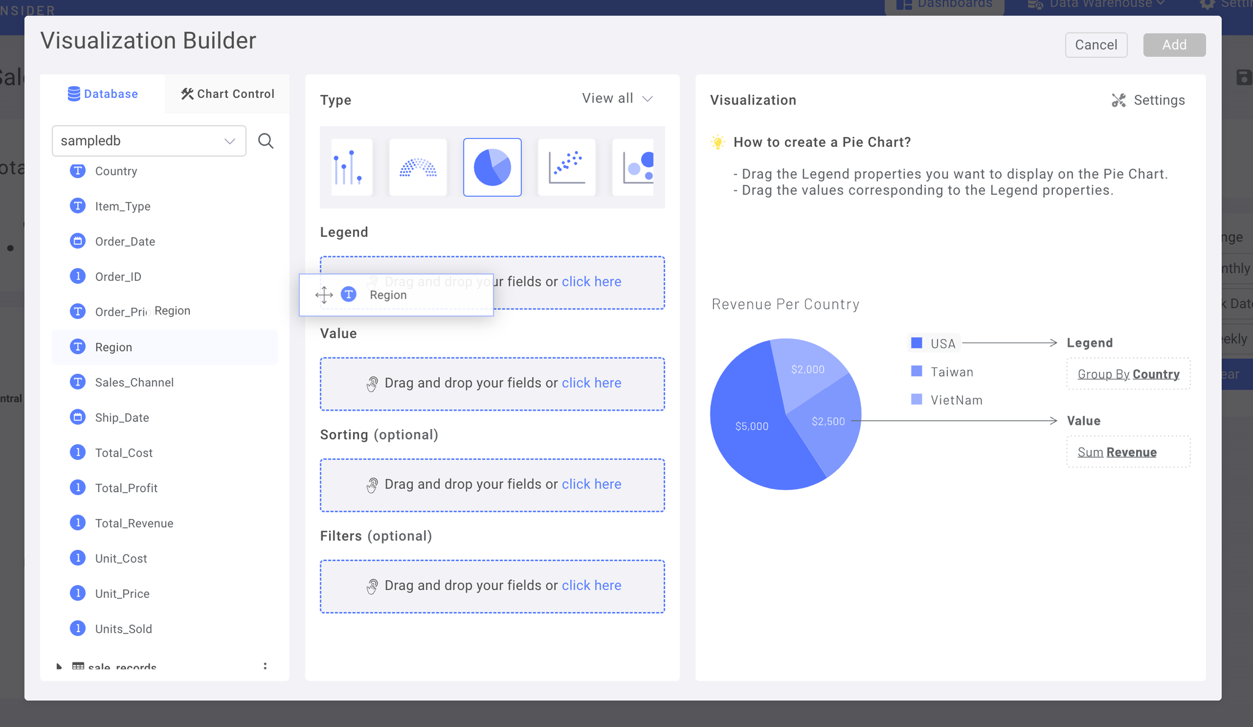1253x727 pixels.
Task: Select the lollipop chart type icon
Action: pos(352,167)
